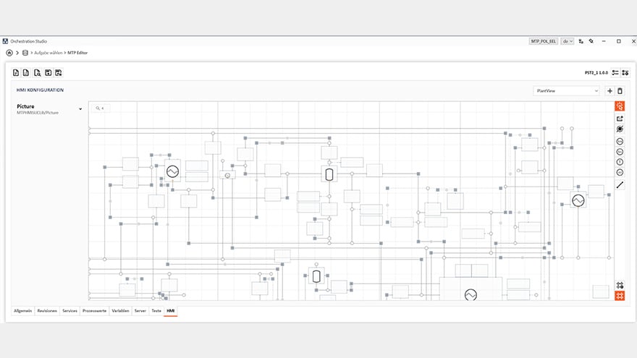637x358 pixels.
Task: Open the PlantView dropdown
Action: [x=566, y=91]
